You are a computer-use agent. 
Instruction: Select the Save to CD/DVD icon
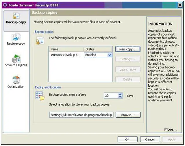point(16,58)
